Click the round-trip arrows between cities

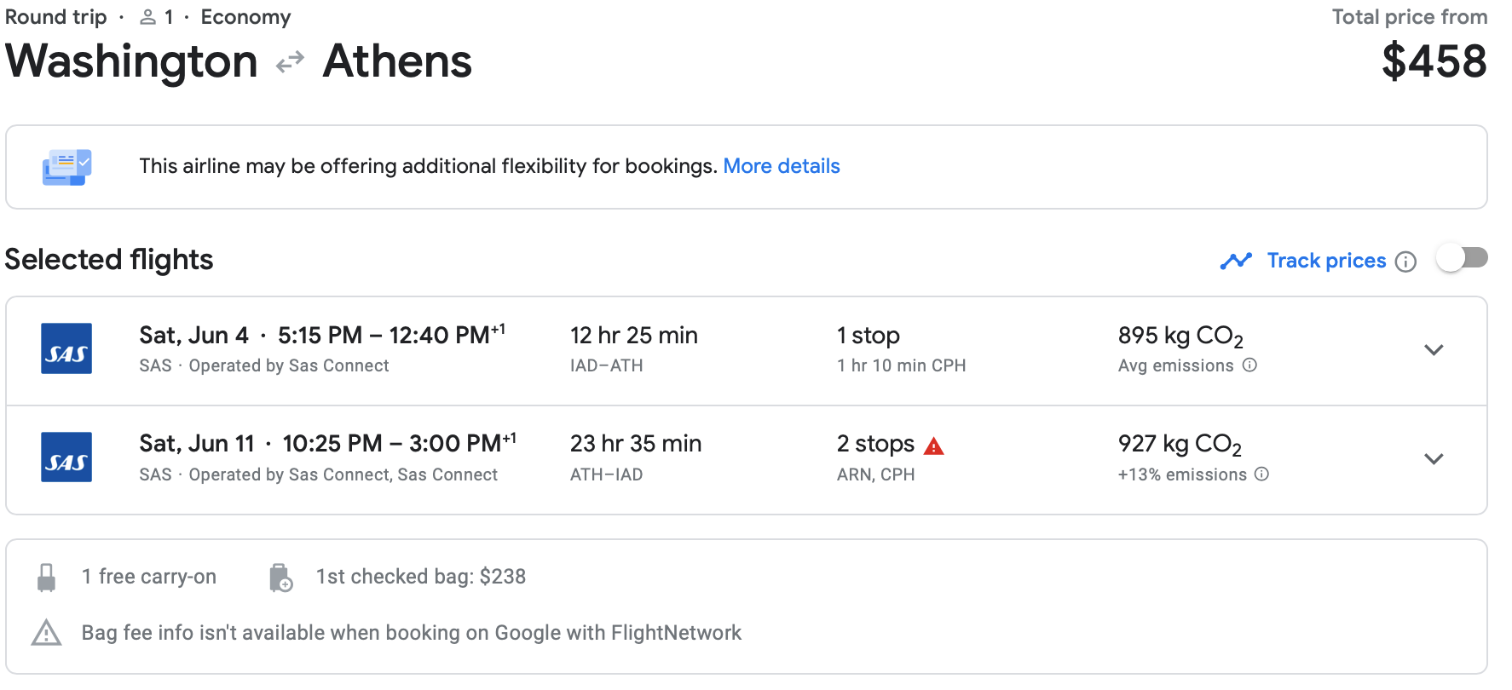click(290, 62)
